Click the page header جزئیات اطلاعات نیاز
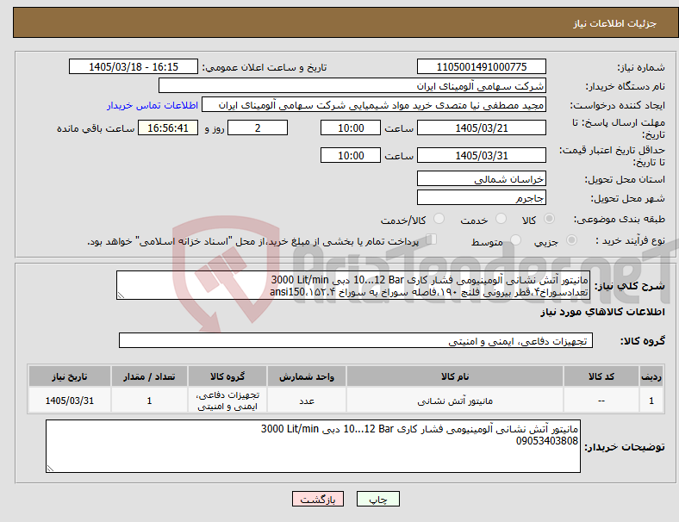 (615, 23)
